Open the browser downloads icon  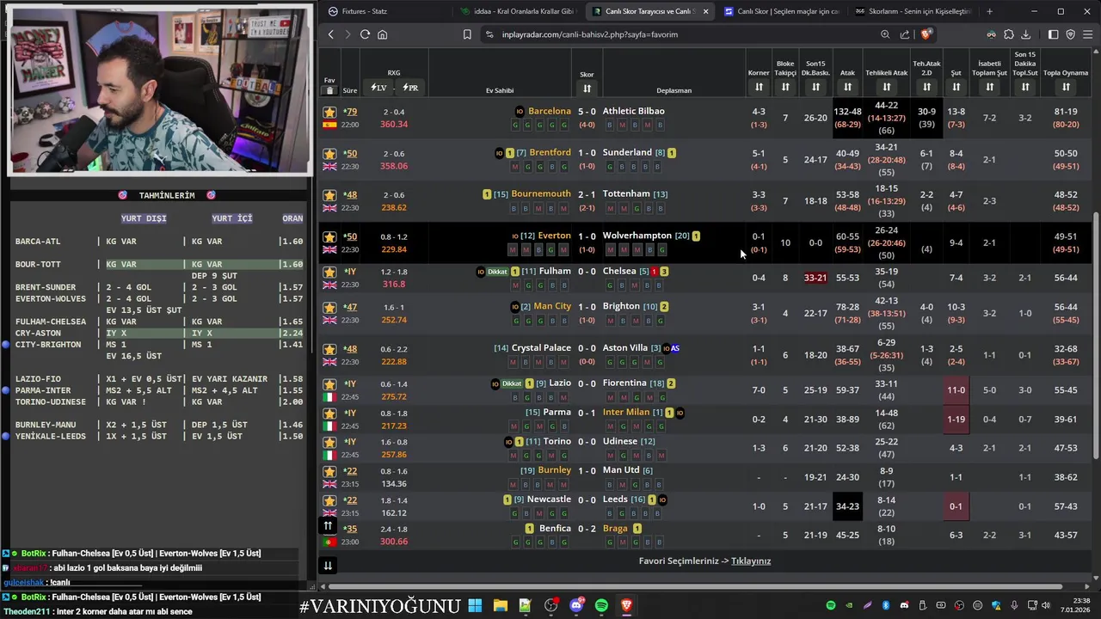click(x=1025, y=34)
